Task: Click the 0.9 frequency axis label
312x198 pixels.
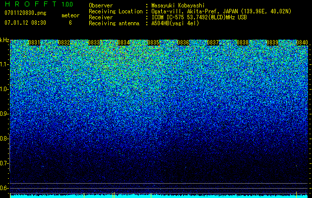Action: tap(4, 114)
